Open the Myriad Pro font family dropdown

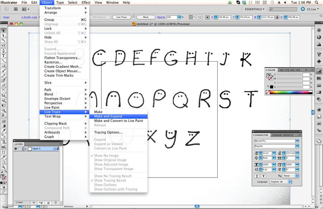pos(297,141)
